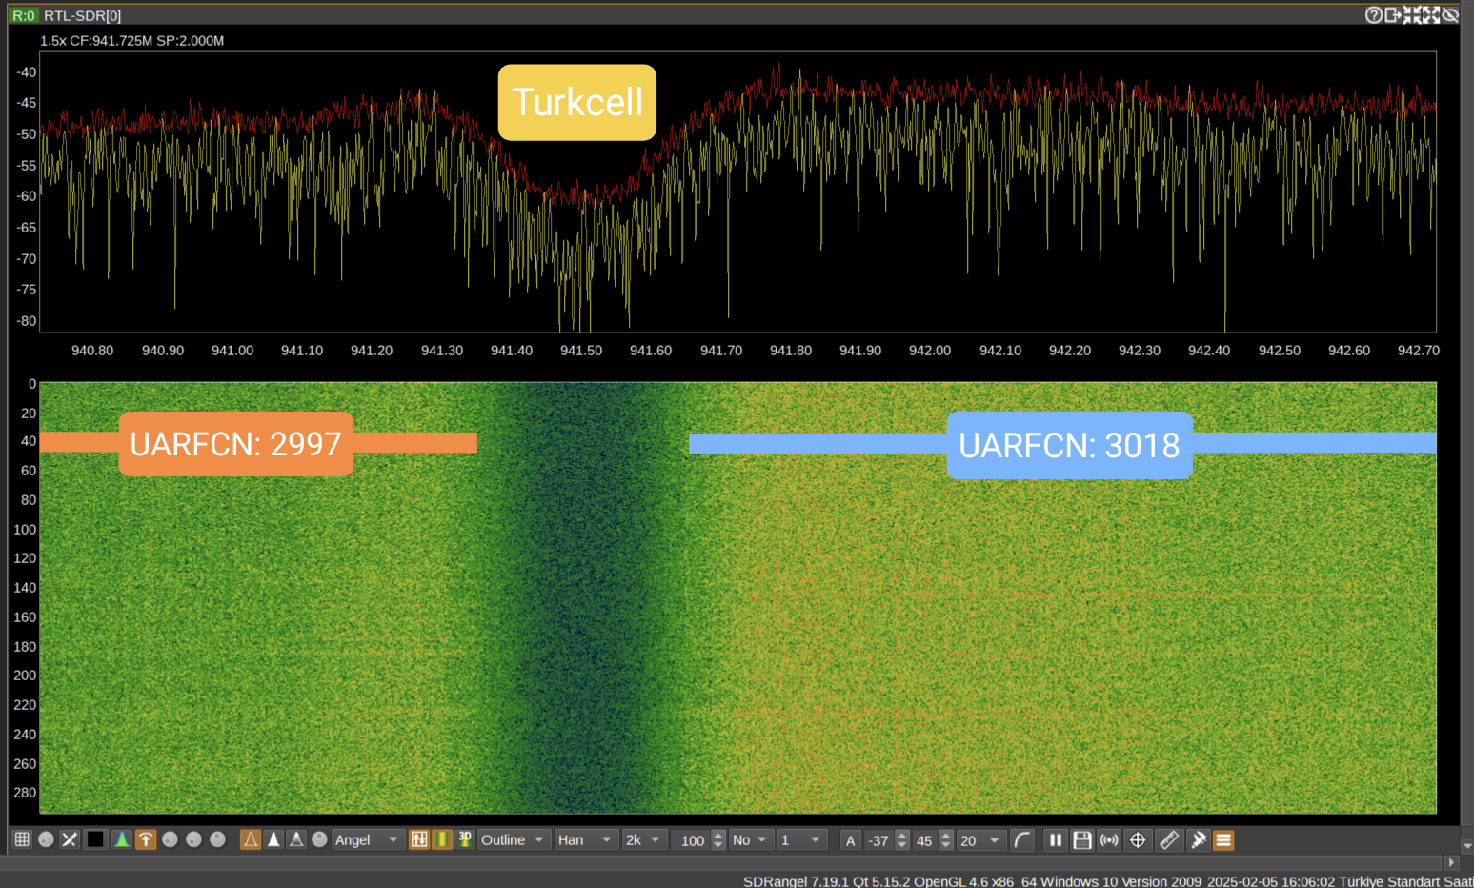The image size is (1474, 888).
Task: Open the 2k FFT size dropdown
Action: [x=644, y=839]
